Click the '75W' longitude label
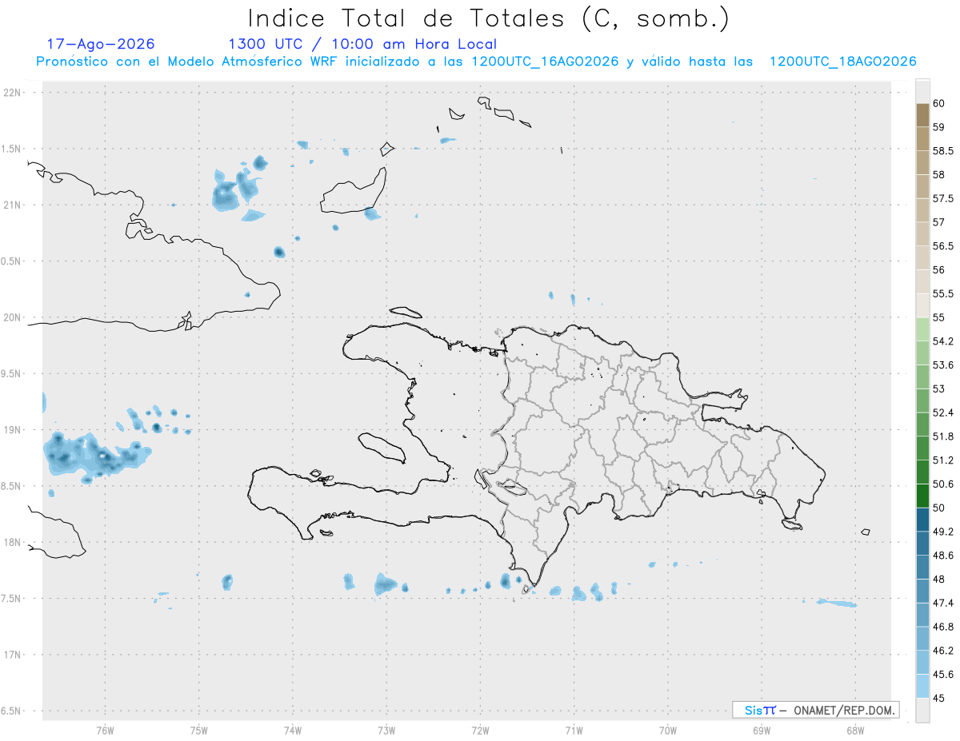Image resolution: width=960 pixels, height=741 pixels. tap(199, 731)
